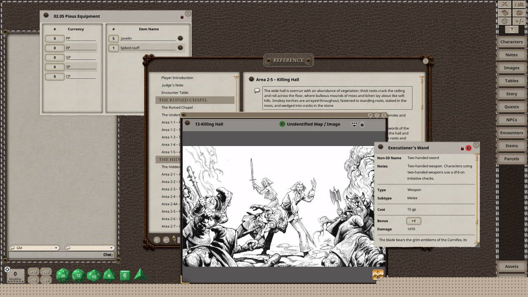Open the NPCs sidebar button
This screenshot has width=528, height=297.
point(511,120)
